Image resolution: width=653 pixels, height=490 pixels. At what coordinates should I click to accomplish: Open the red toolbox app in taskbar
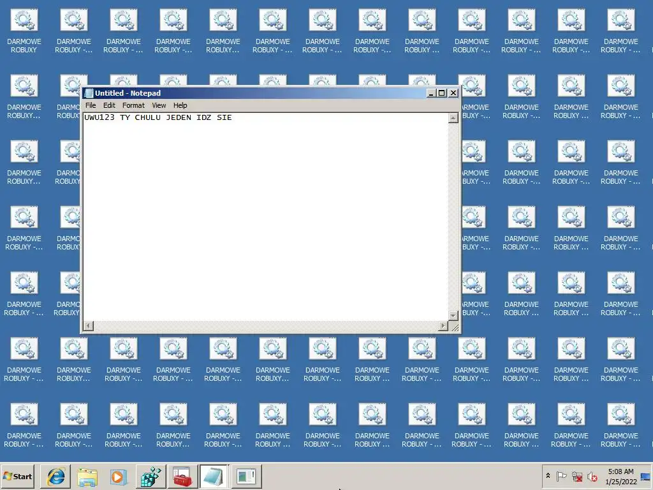[182, 477]
